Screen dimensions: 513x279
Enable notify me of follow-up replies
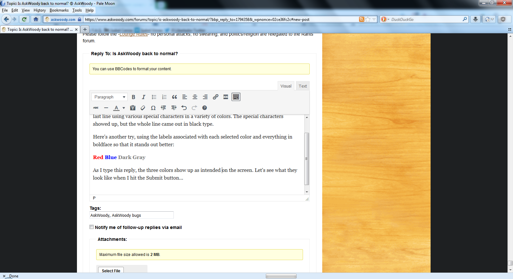tap(92, 227)
